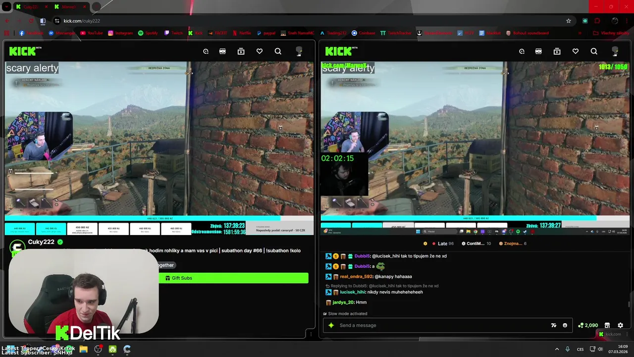Viewport: 634px width, 357px height.
Task: Click the microphone icon in system tray
Action: click(568, 349)
